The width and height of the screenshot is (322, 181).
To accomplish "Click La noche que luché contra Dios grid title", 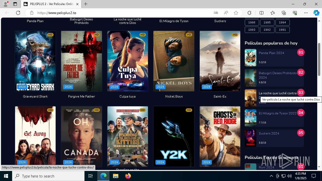I will coord(128,21).
